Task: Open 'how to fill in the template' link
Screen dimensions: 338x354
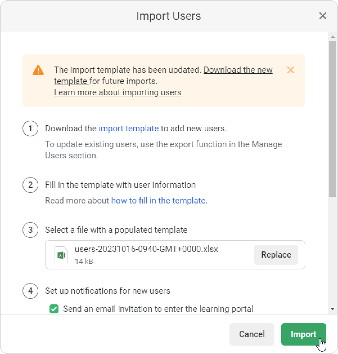Action: pos(158,201)
